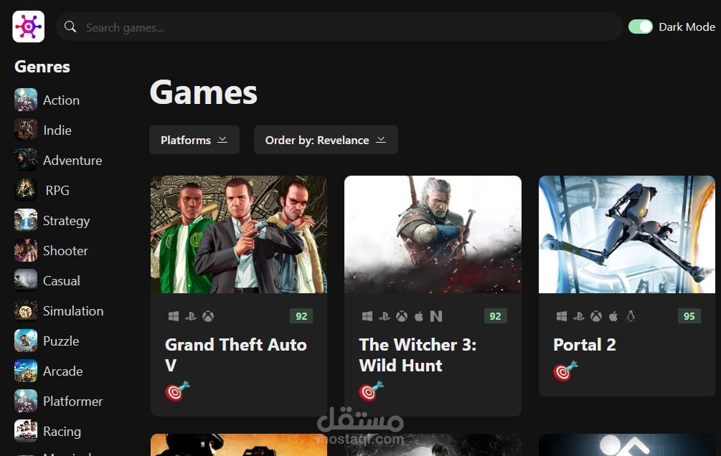Click Linux icon on Portal 2 card
This screenshot has width=721, height=456.
coord(631,316)
